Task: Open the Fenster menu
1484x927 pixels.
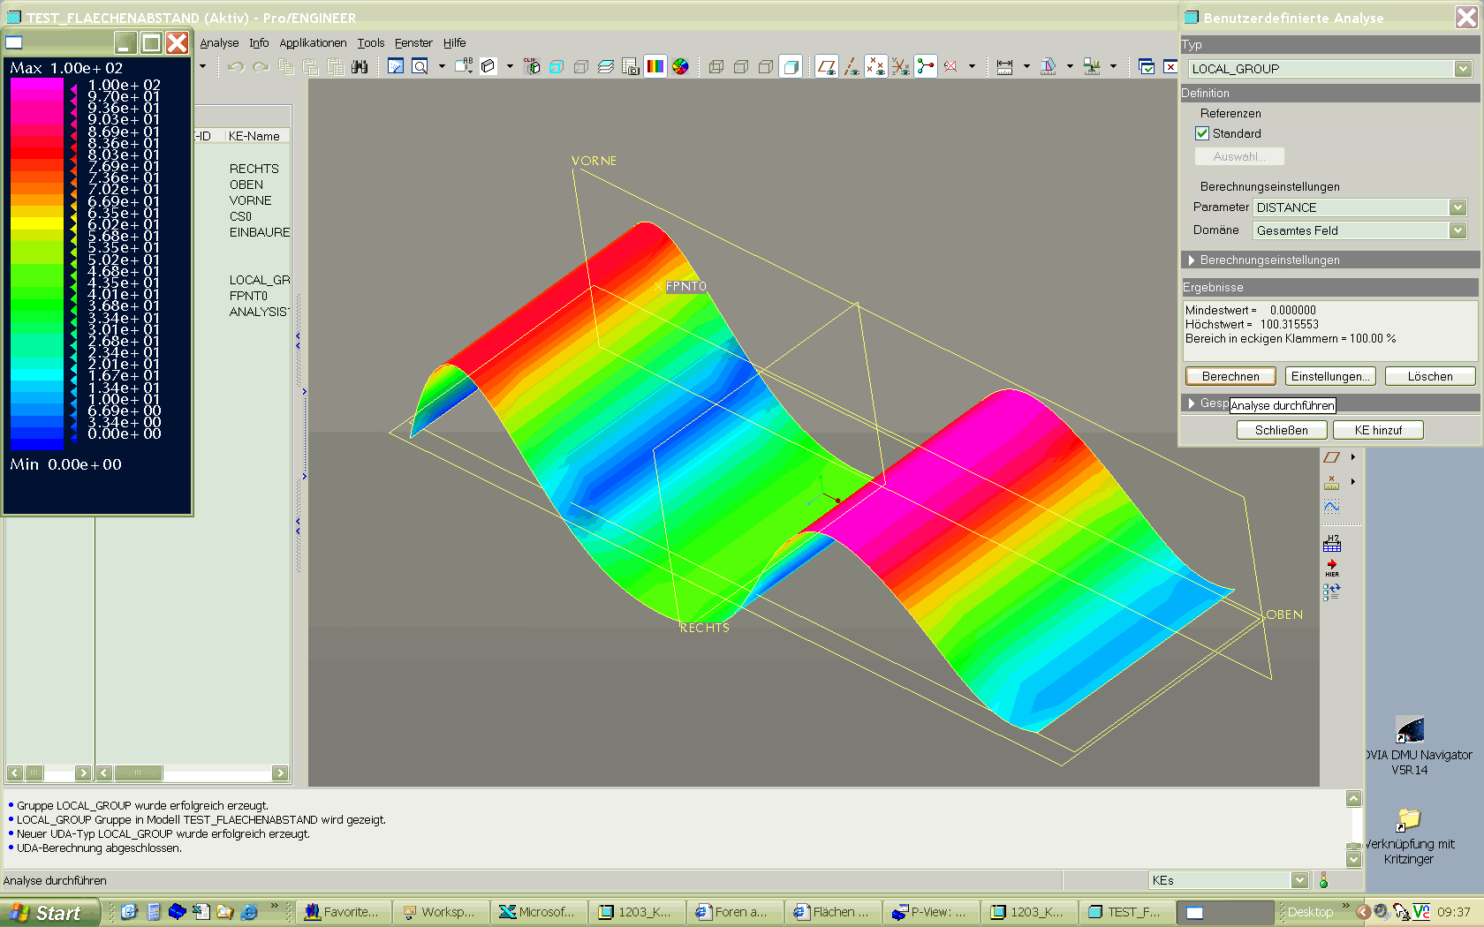Action: pos(413,42)
